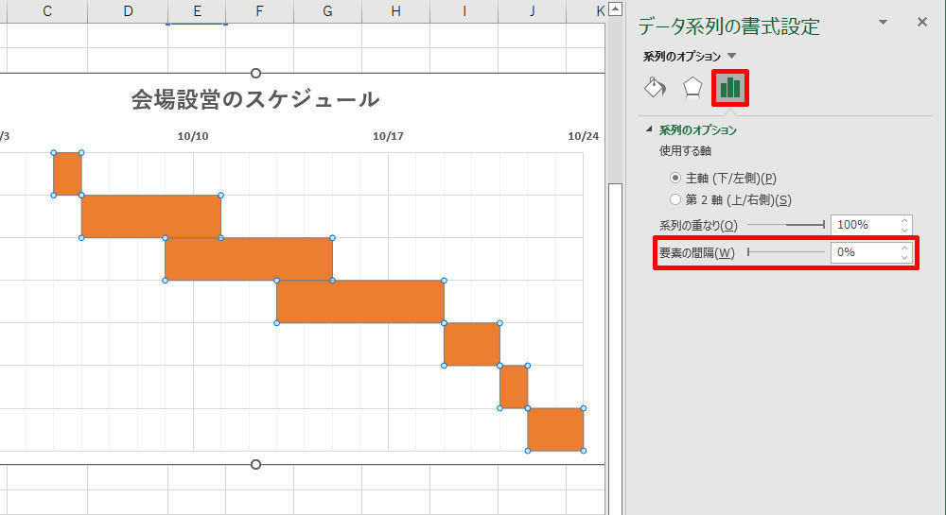Select the 主軸 (下/左側) radio button

[x=675, y=178]
